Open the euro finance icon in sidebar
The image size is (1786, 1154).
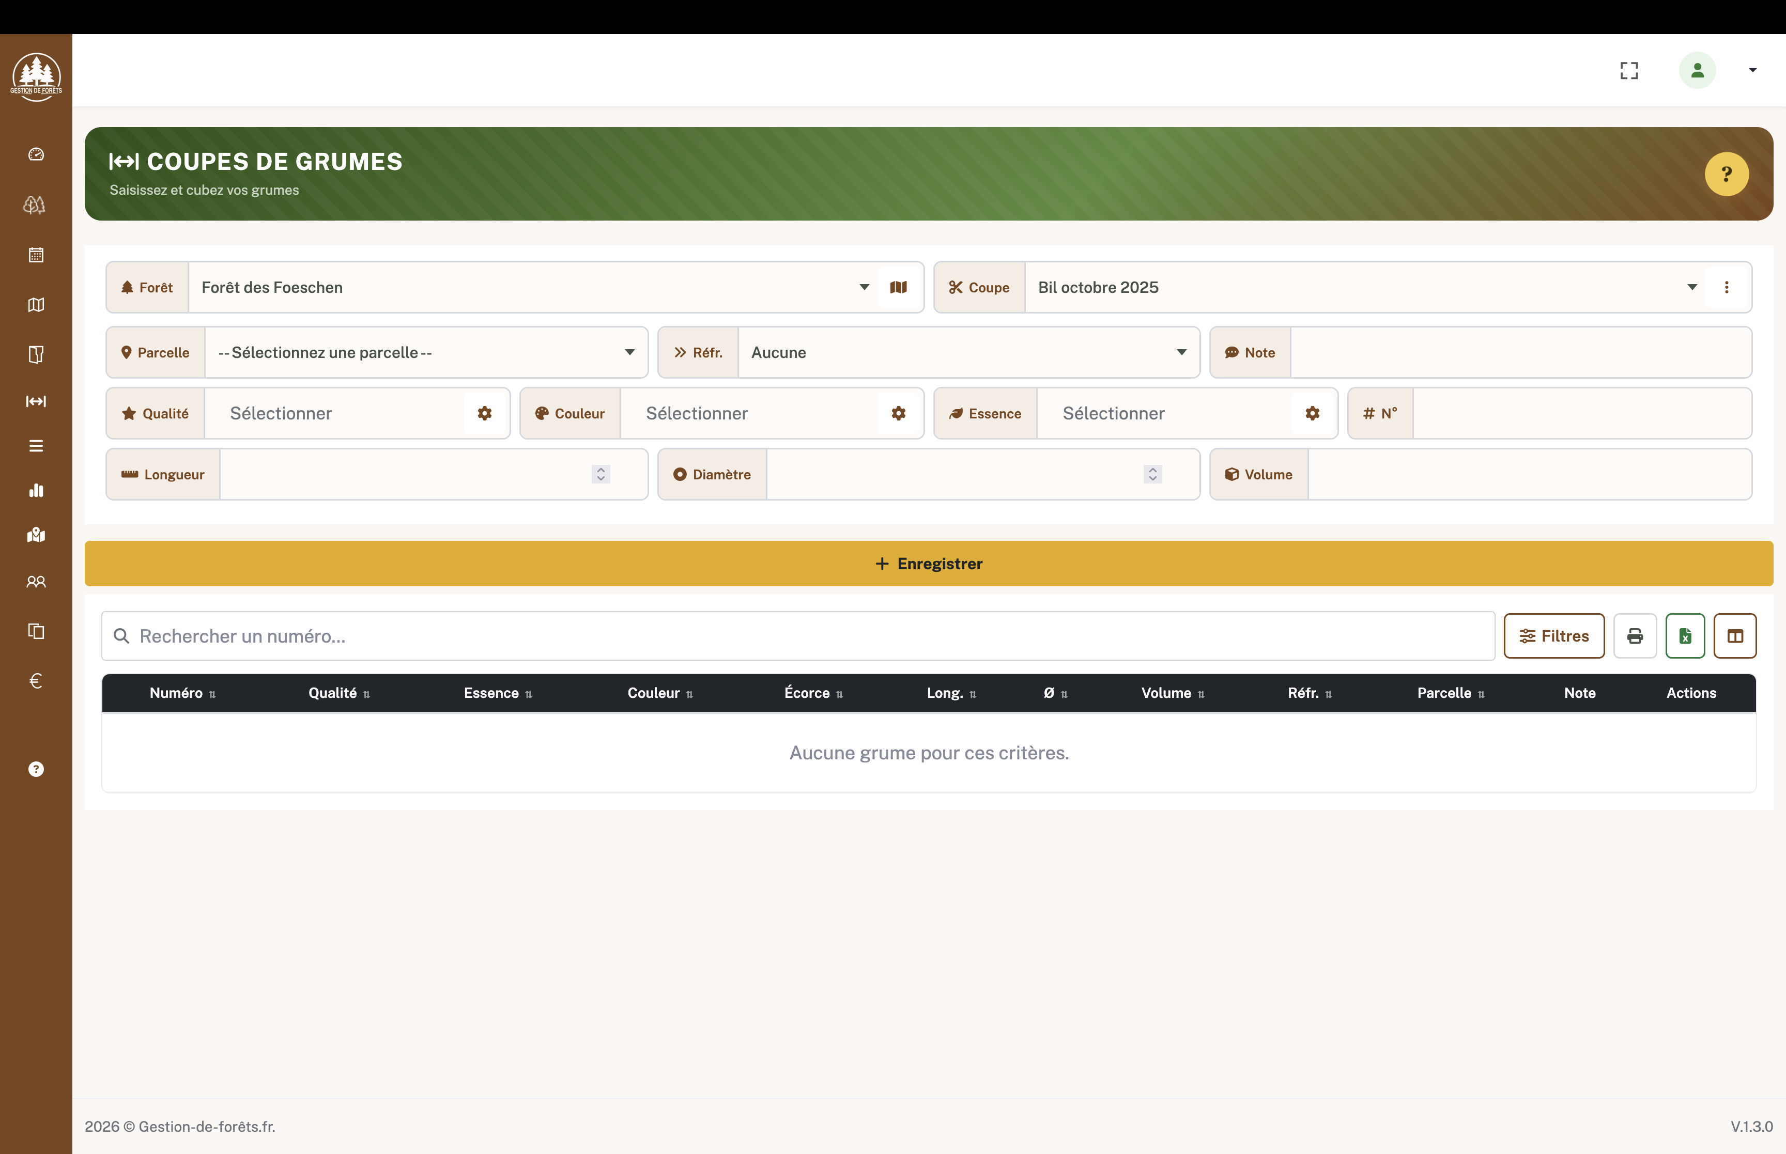[x=35, y=680]
